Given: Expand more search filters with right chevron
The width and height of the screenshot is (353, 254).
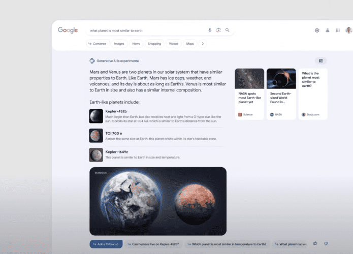Looking at the screenshot, I should (x=203, y=44).
